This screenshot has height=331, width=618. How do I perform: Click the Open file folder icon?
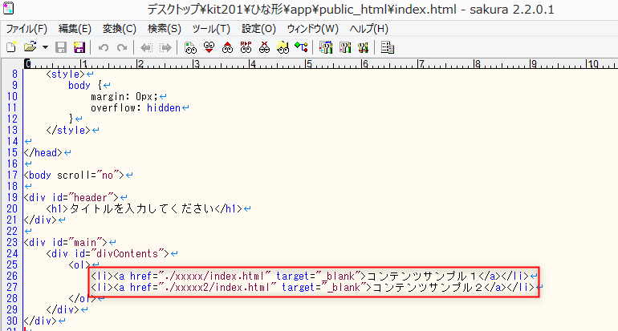tap(30, 47)
